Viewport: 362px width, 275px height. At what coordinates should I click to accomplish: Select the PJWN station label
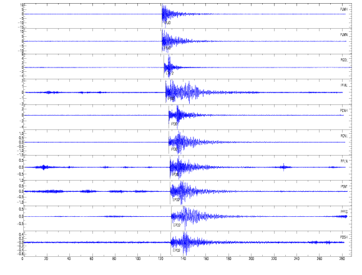[344, 35]
